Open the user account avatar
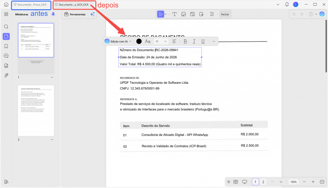The width and height of the screenshot is (328, 188). (296, 4)
